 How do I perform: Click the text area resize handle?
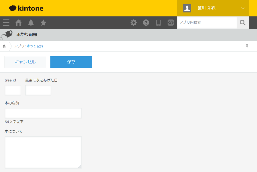coord(80,167)
